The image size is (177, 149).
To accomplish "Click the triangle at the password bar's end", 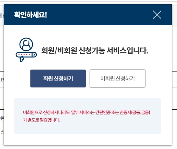I will tap(34, 54).
